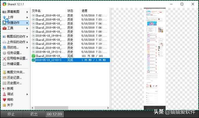Image resolution: width=199 pixels, height=118 pixels.
Task: Select the ShareX_2018-05-19_ completed row
Action: [x=71, y=56]
